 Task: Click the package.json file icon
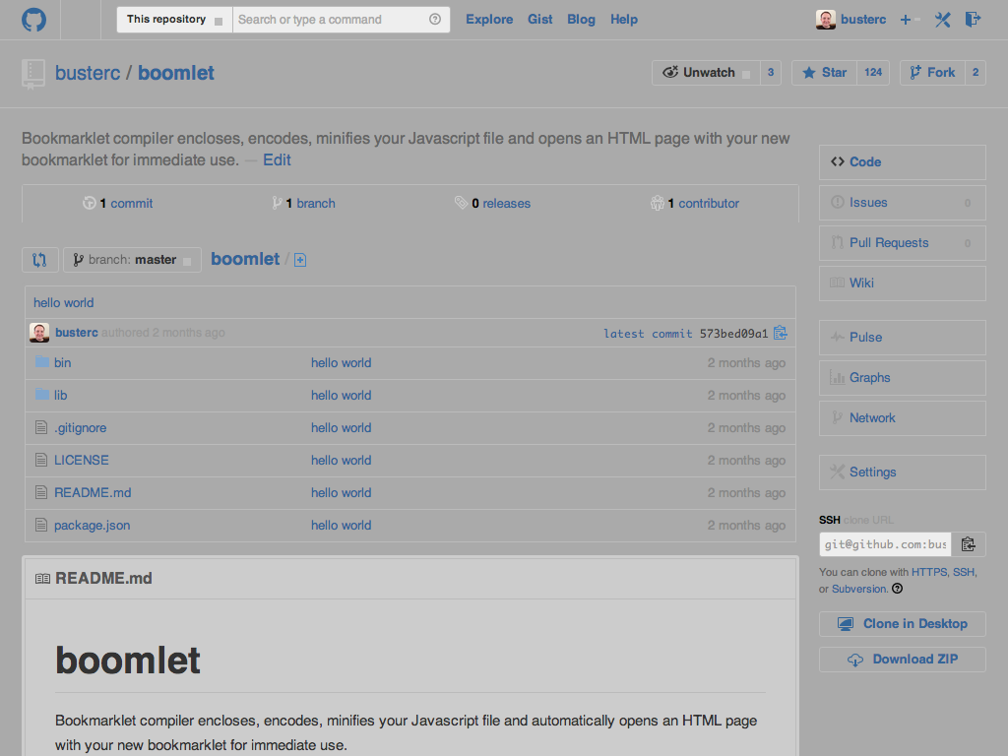tap(41, 525)
